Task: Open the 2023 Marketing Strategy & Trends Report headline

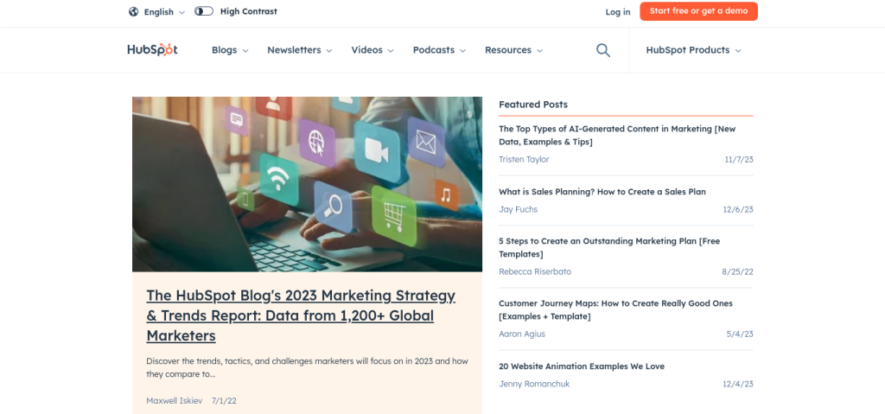Action: click(x=301, y=315)
